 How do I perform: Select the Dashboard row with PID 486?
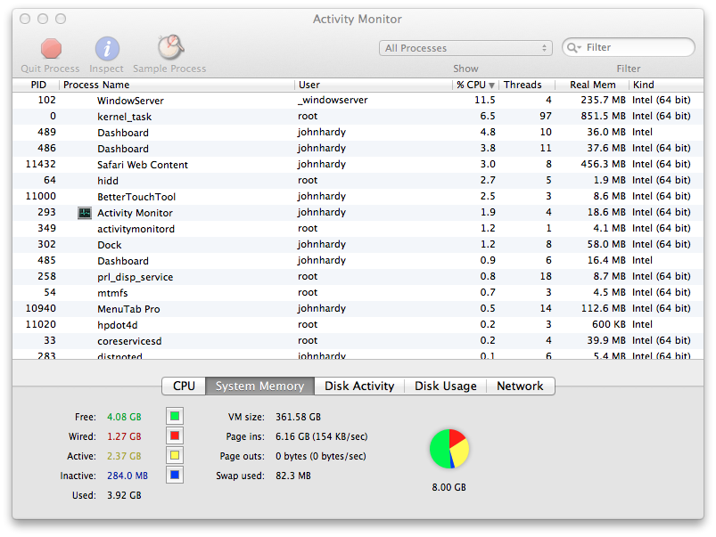pos(358,149)
